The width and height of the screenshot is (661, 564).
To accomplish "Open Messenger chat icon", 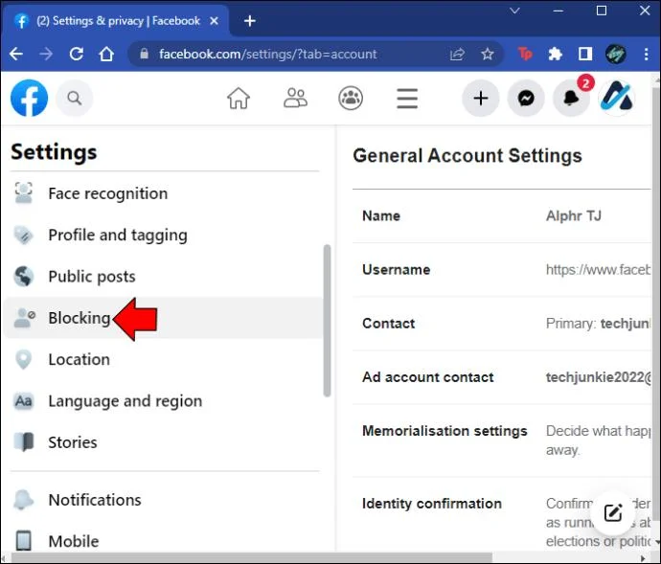I will [x=526, y=99].
